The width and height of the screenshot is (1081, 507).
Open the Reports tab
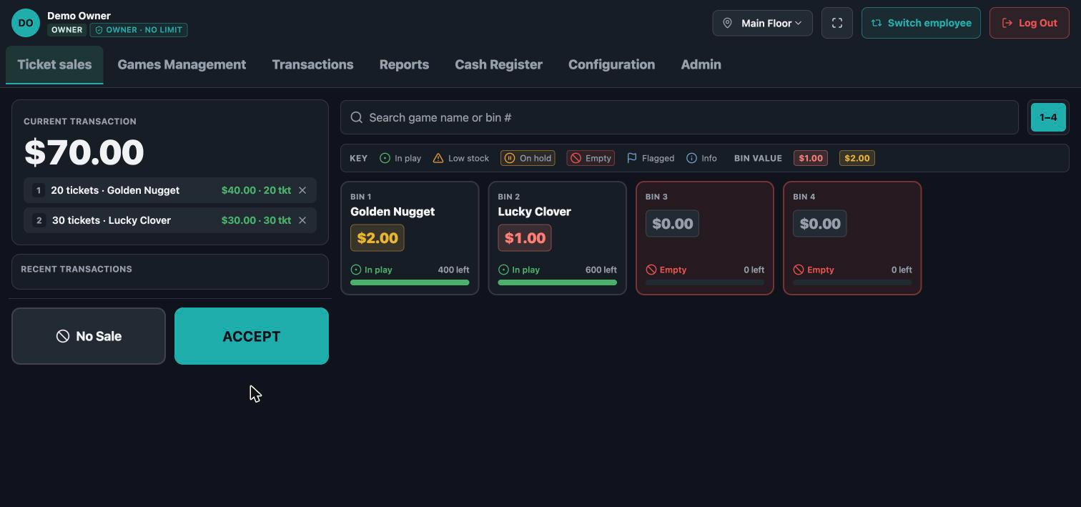(404, 64)
